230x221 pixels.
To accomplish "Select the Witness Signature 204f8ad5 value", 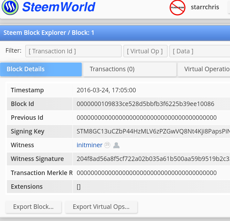I will (x=153, y=159).
